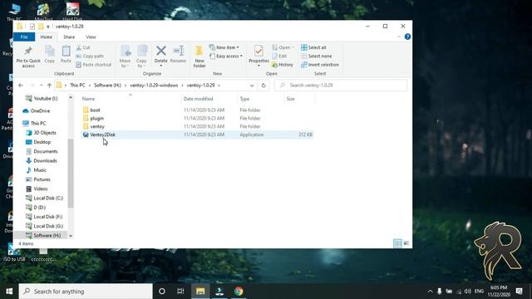Switch to the Home ribbon tab
Image resolution: width=532 pixels, height=299 pixels.
[47, 37]
